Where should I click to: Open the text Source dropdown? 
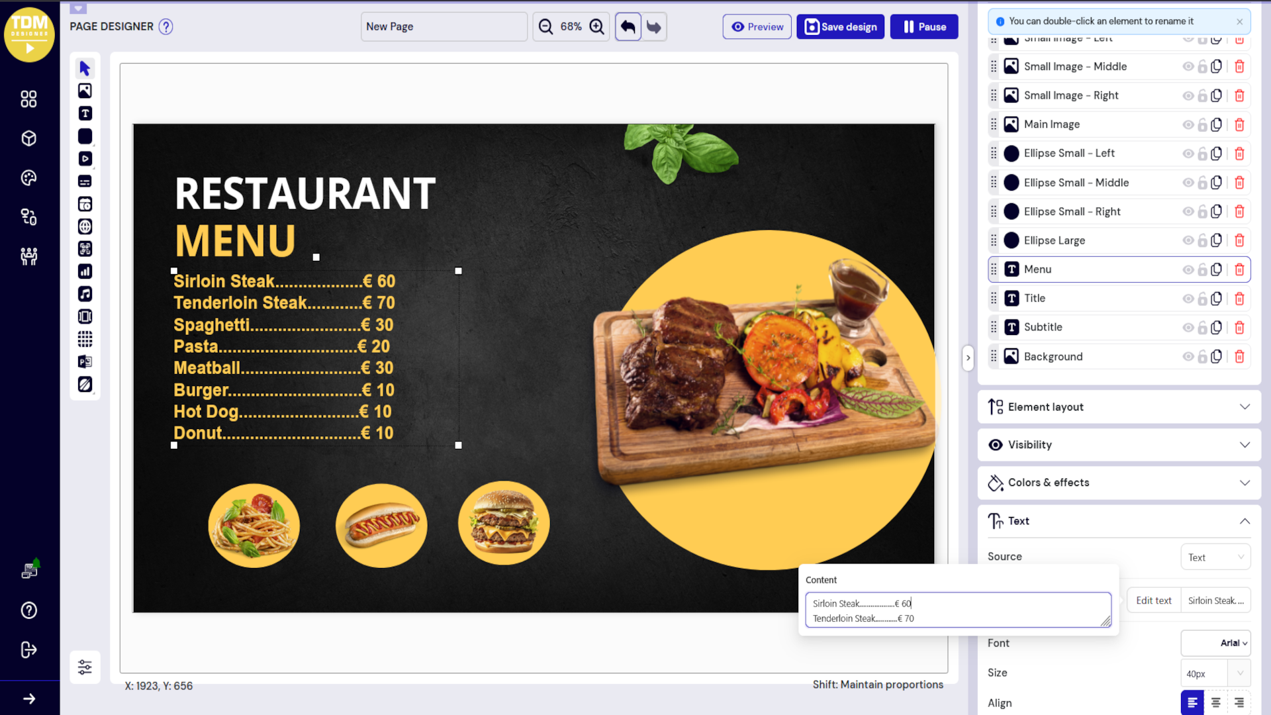[x=1216, y=557]
